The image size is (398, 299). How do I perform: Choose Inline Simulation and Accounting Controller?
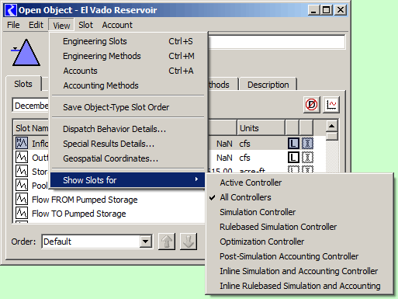tap(300, 271)
